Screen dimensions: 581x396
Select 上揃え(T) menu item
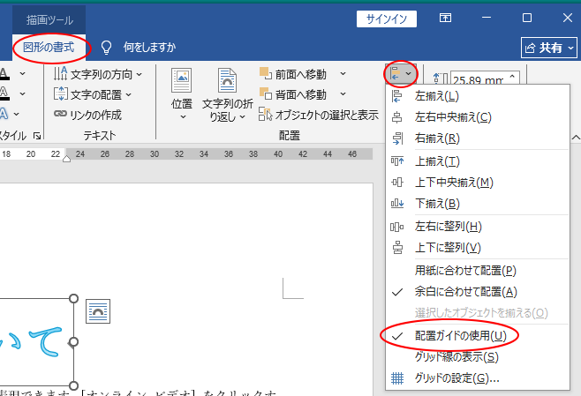[477, 161]
